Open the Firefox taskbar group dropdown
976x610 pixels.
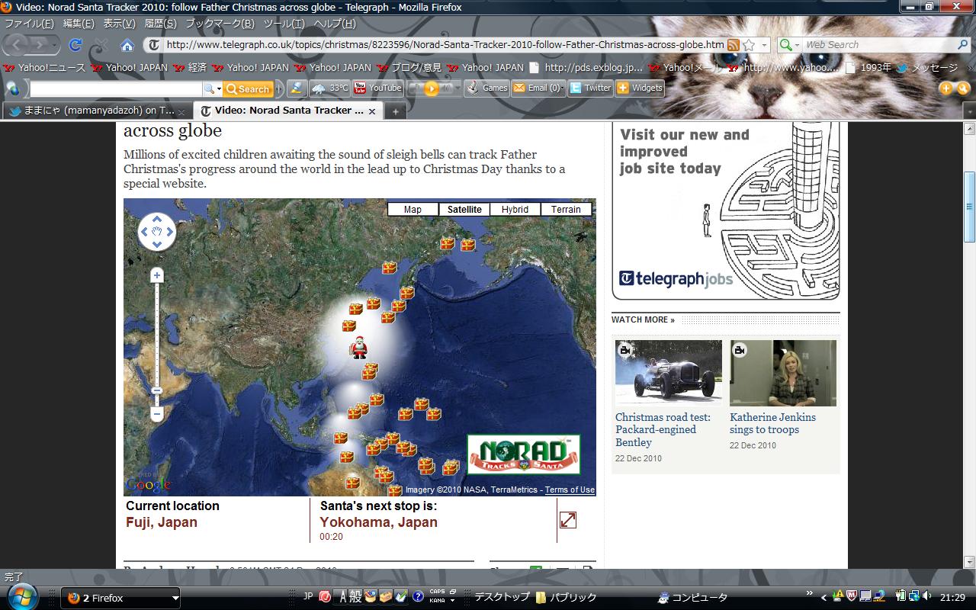click(175, 599)
